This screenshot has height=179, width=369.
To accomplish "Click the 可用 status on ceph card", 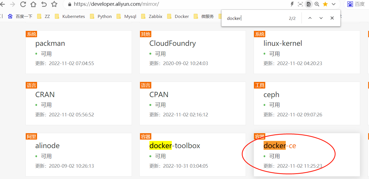I will pyautogui.click(x=274, y=105).
